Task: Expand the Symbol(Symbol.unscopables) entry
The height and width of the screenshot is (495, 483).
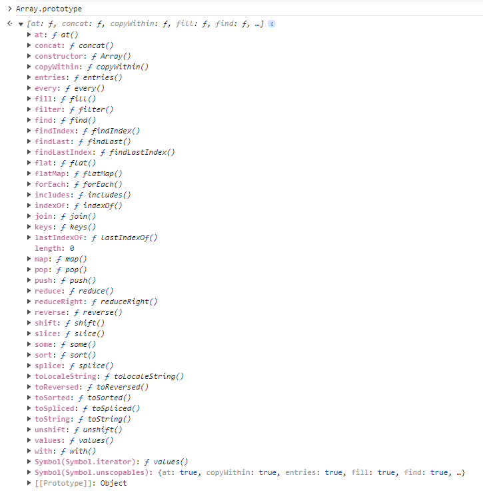Action: [x=29, y=472]
